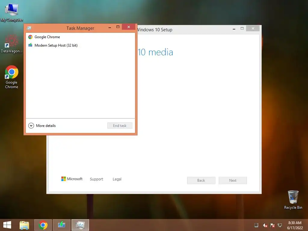Click Task Manager title bar icon
This screenshot has width=308, height=231.
pyautogui.click(x=29, y=28)
